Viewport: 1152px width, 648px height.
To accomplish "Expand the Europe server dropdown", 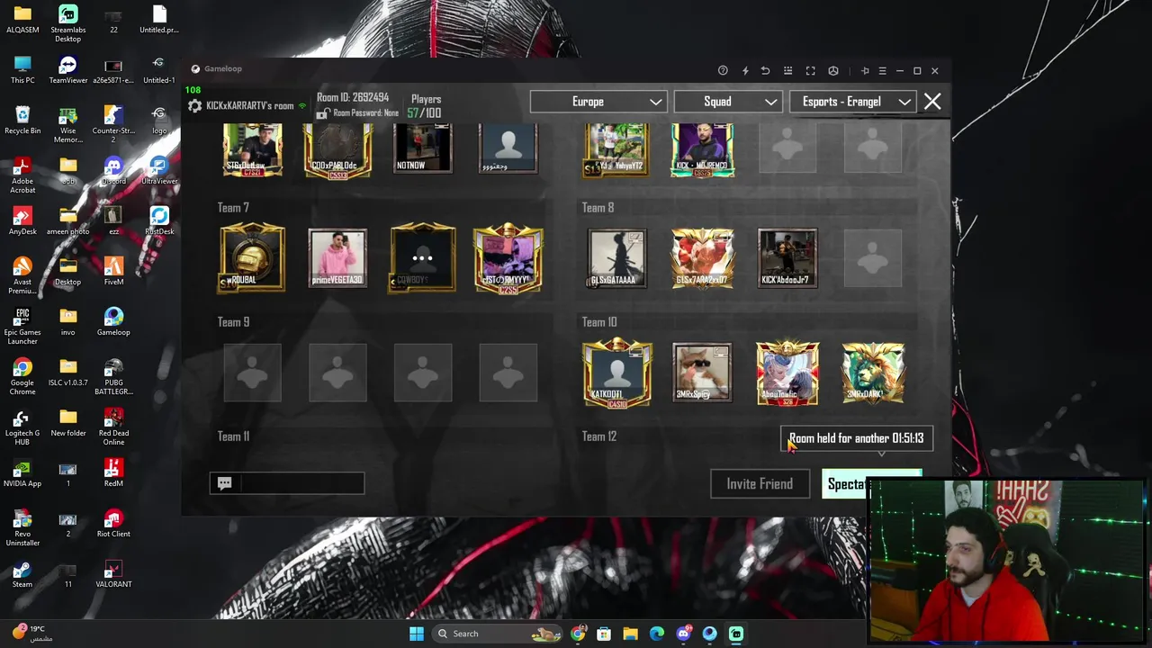I will [x=598, y=102].
